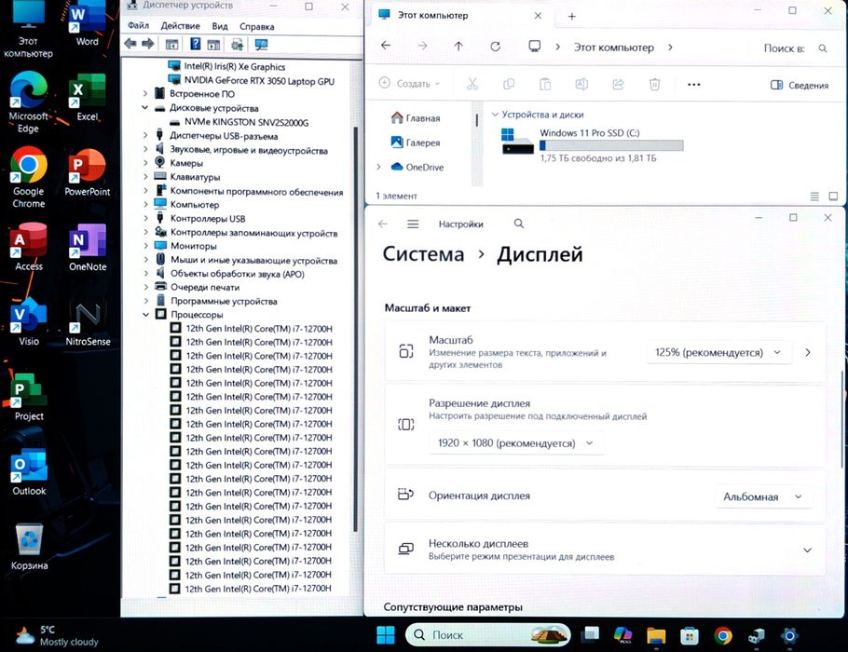Click the Share icon in Explorer toolbar
This screenshot has height=652, width=848.
point(618,84)
